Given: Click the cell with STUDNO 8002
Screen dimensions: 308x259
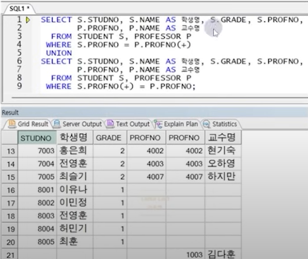Looking at the screenshot, I should pos(37,203).
